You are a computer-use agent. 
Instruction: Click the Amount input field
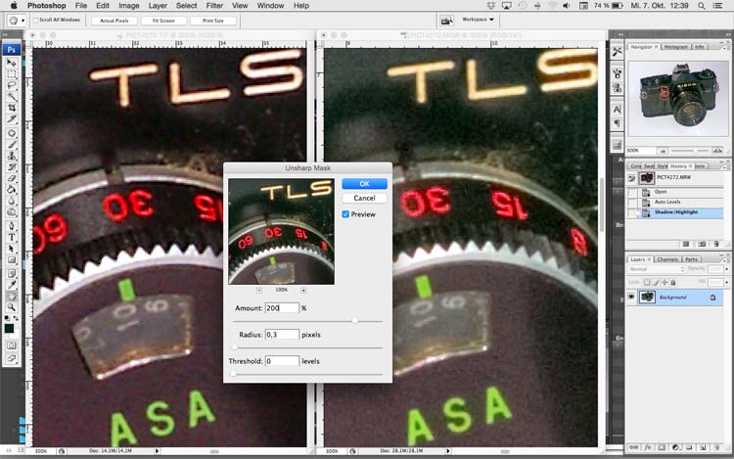(282, 308)
